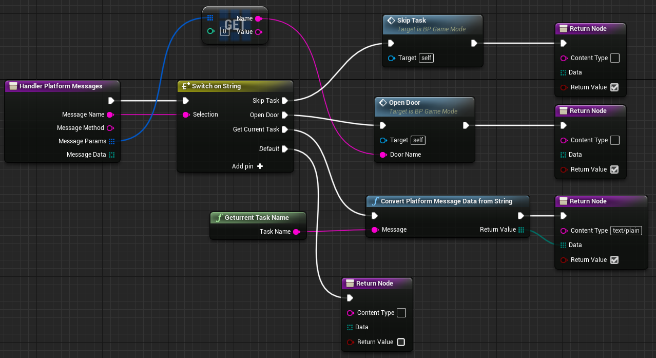Click the self Target field in Skip Task

click(426, 58)
